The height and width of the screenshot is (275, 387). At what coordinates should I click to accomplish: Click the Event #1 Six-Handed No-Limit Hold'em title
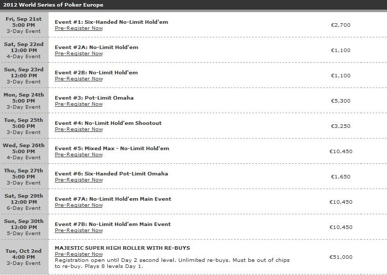(111, 22)
